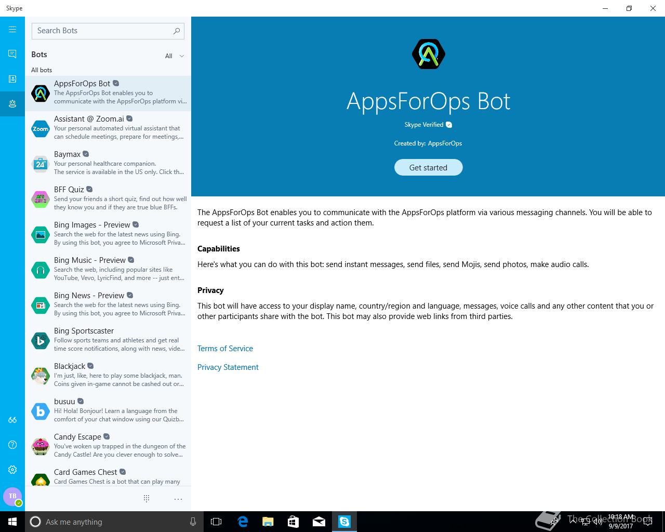Open the TB profile avatar
This screenshot has width=665, height=532.
12,496
